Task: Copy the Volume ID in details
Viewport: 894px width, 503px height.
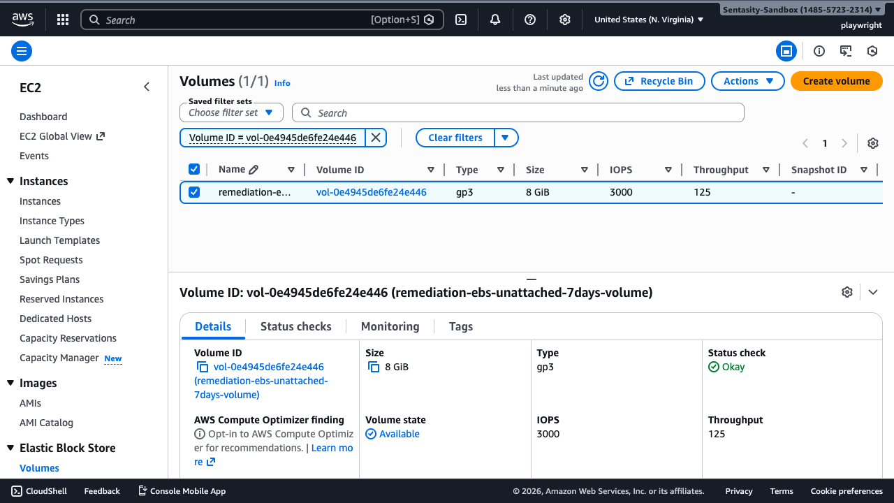Action: pyautogui.click(x=203, y=367)
